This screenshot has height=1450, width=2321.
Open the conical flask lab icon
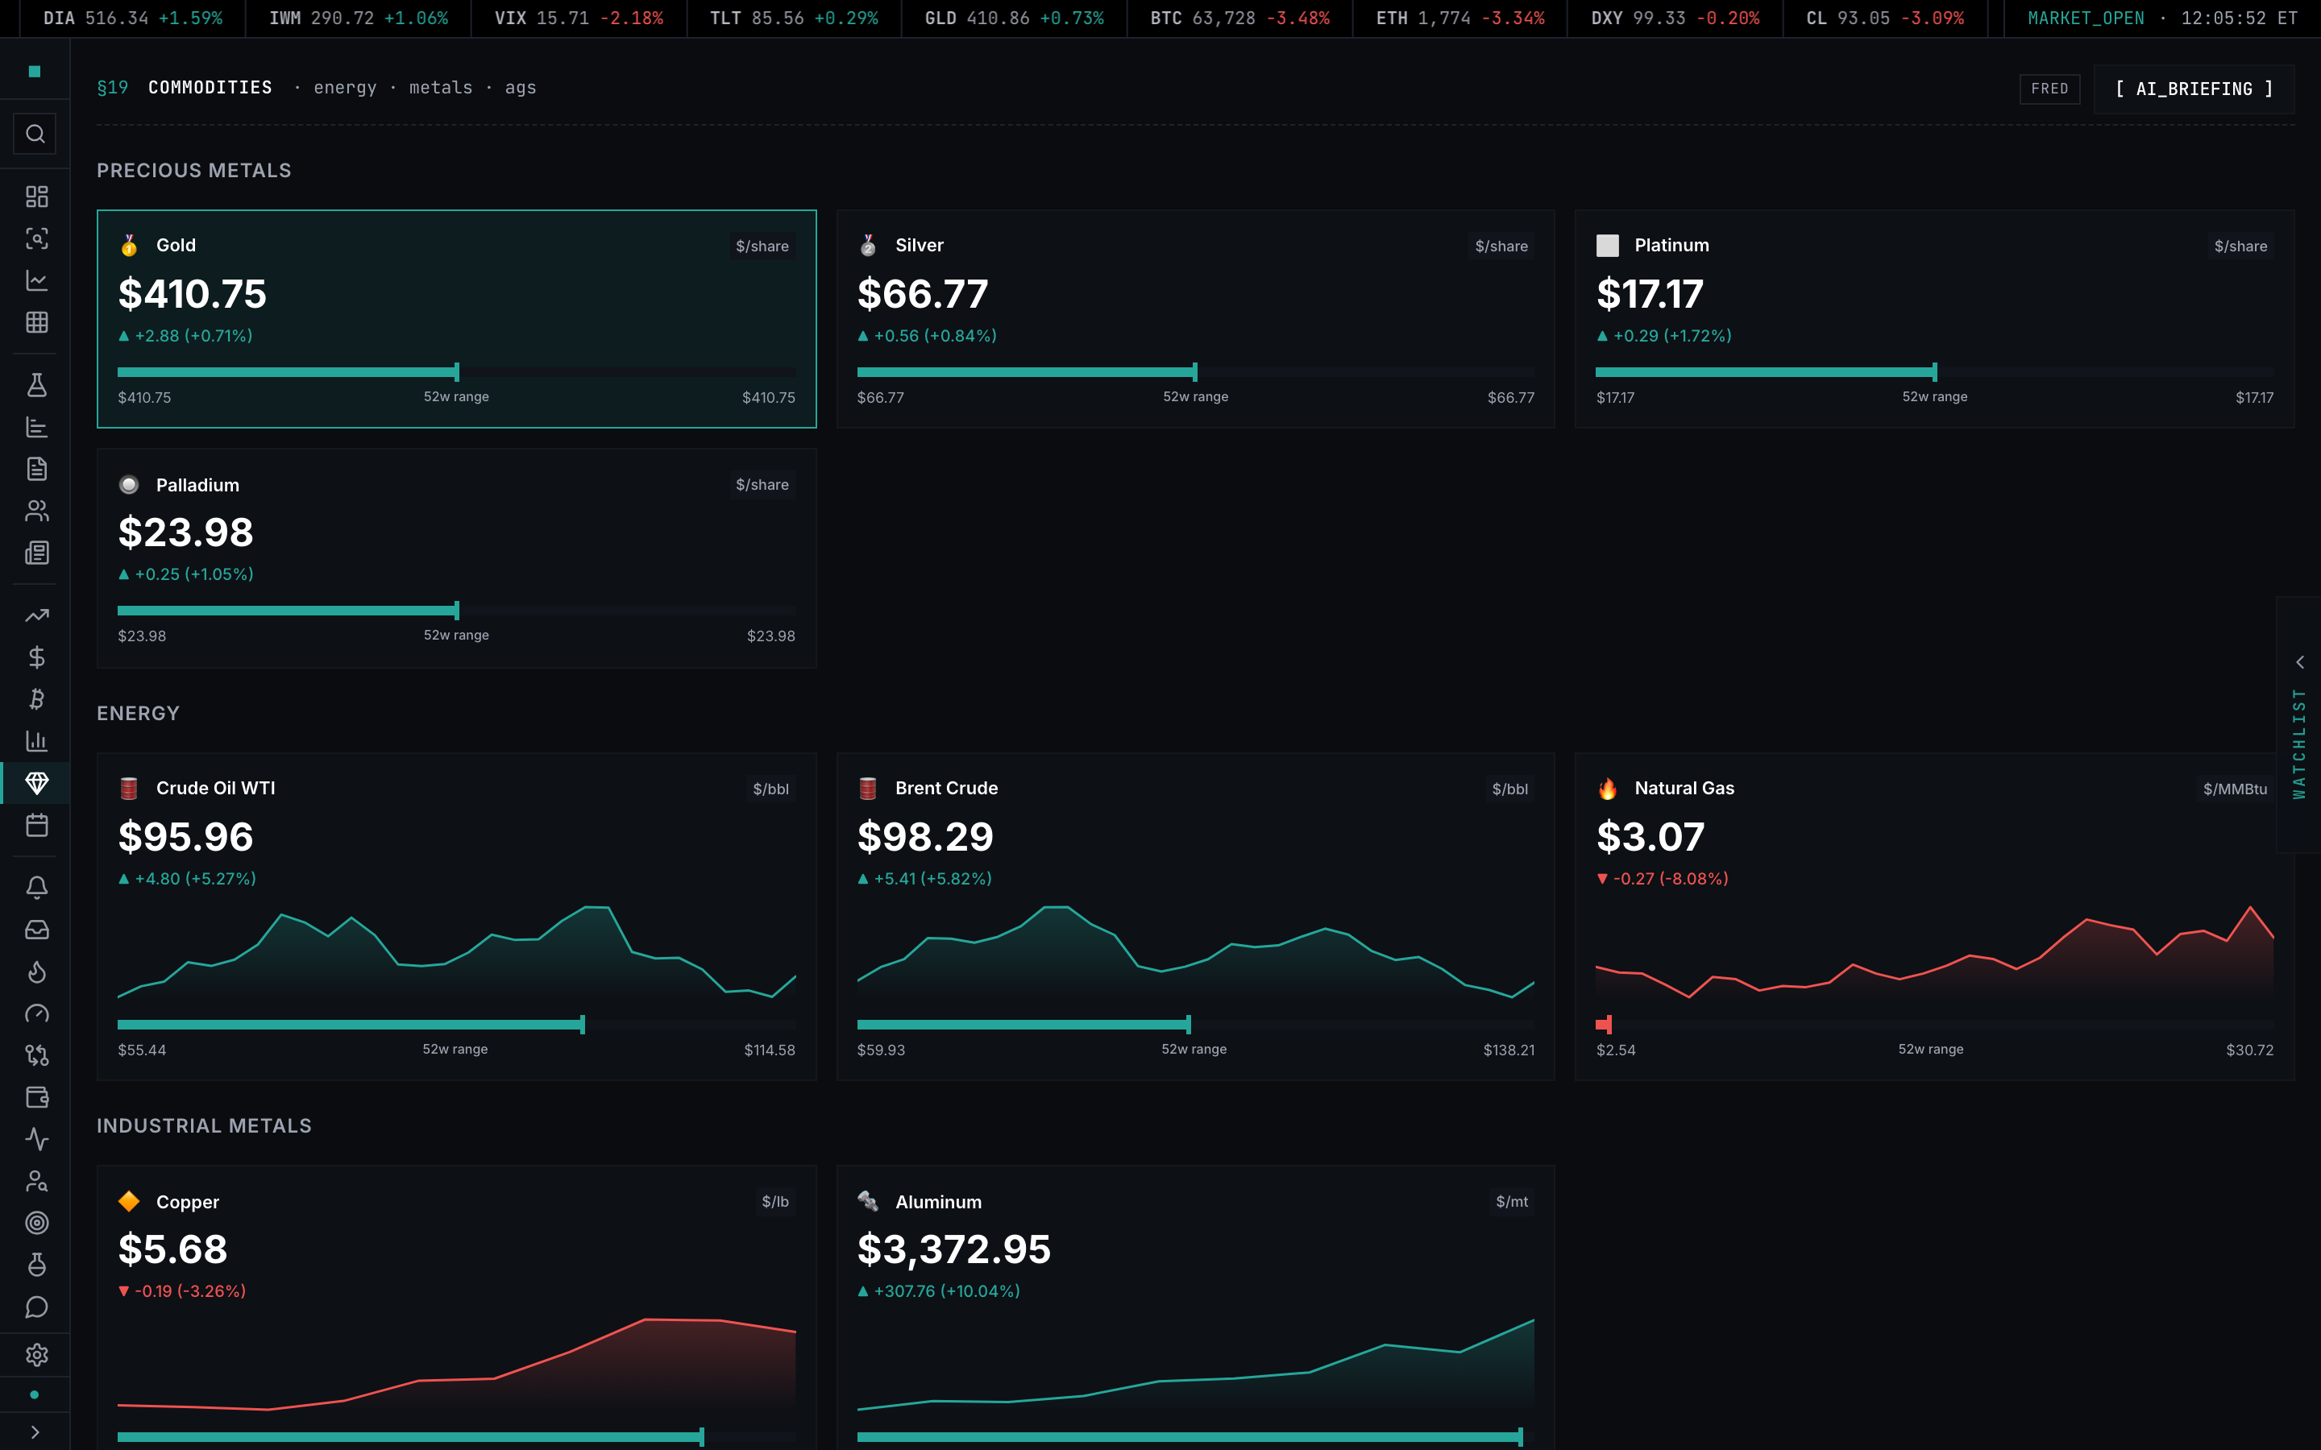(x=36, y=386)
